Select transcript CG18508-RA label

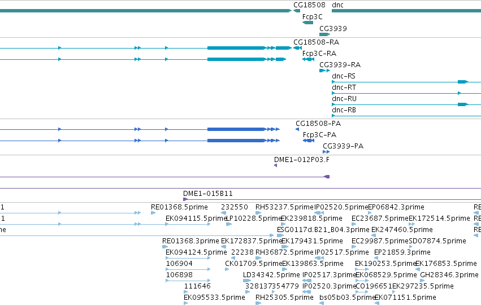tap(316, 42)
